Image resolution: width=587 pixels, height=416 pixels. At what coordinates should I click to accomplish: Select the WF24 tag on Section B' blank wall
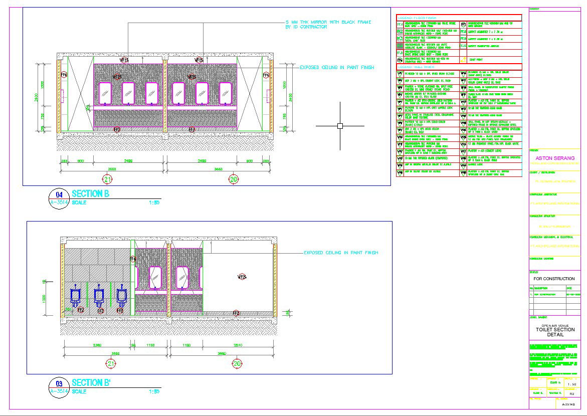click(x=242, y=276)
